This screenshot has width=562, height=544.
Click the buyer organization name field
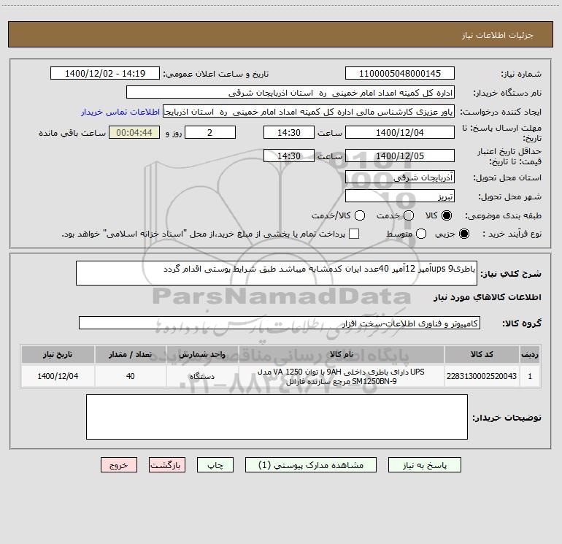coord(290,92)
